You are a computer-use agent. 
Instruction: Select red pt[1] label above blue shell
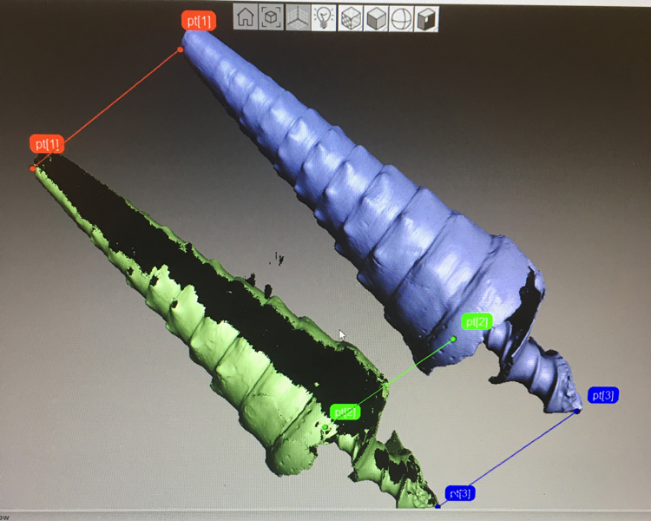[199, 21]
